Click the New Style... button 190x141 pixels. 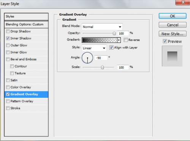(x=173, y=34)
